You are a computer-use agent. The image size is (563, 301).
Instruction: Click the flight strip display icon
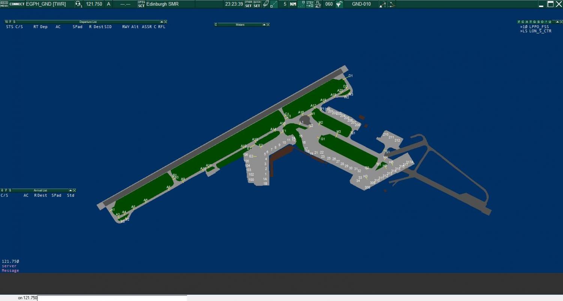click(x=265, y=4)
